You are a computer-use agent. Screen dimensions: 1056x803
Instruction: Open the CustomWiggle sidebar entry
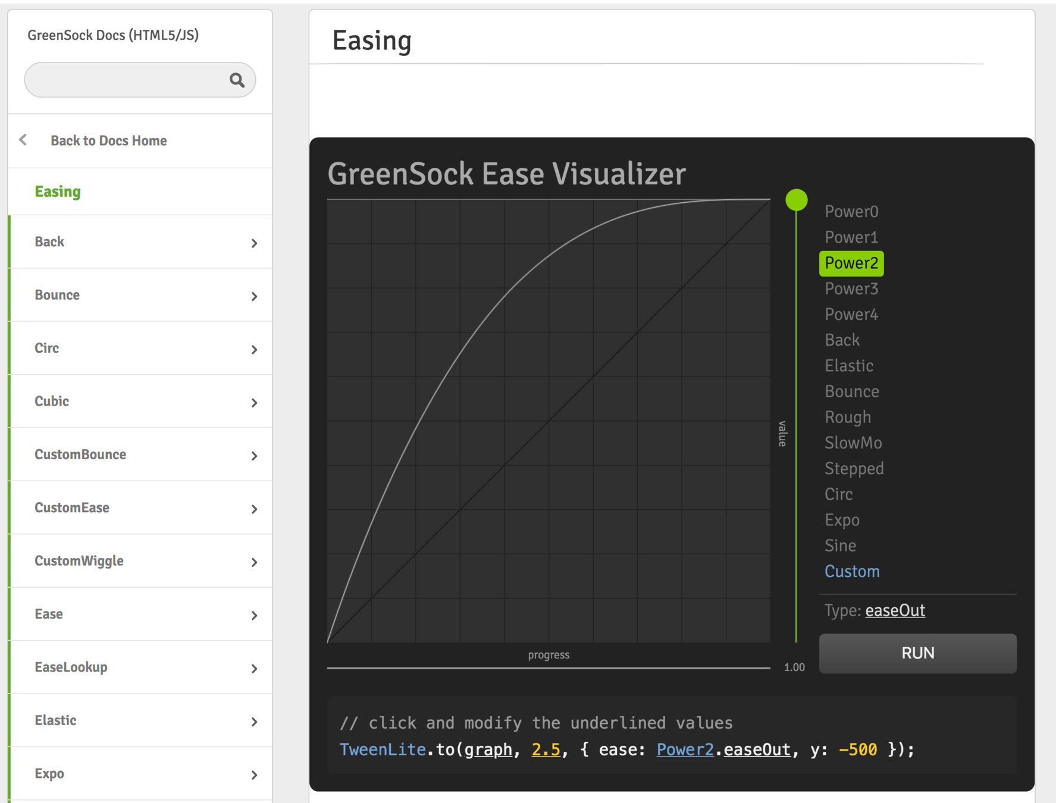(x=140, y=561)
